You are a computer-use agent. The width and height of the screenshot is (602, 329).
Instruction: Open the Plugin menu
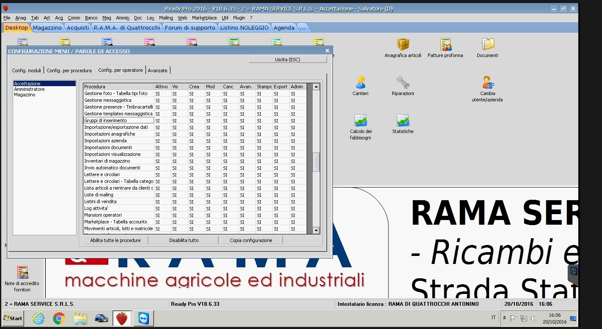point(239,18)
